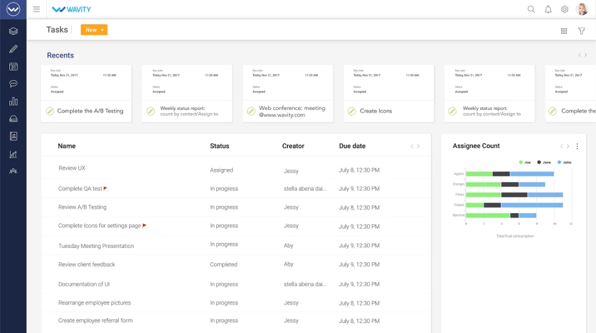
Task: Open Web conference meeting recent card
Action: click(x=287, y=94)
